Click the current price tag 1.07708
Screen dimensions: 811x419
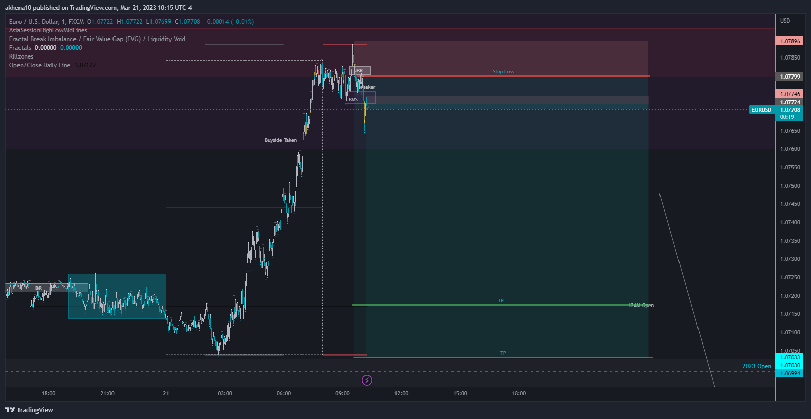click(x=789, y=110)
